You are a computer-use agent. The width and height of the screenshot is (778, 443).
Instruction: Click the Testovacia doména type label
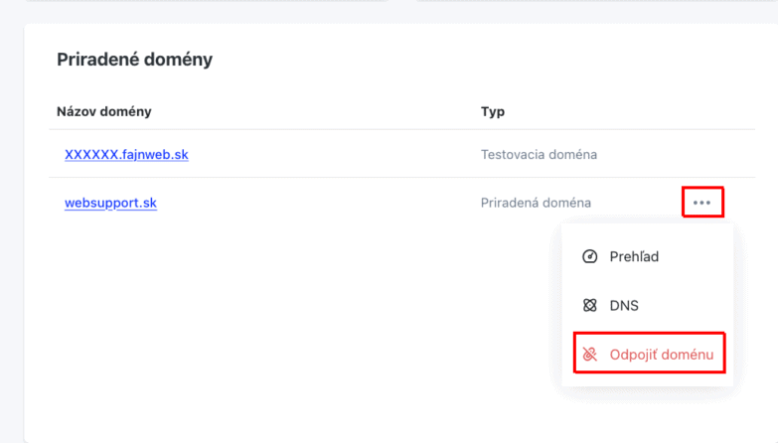(539, 154)
